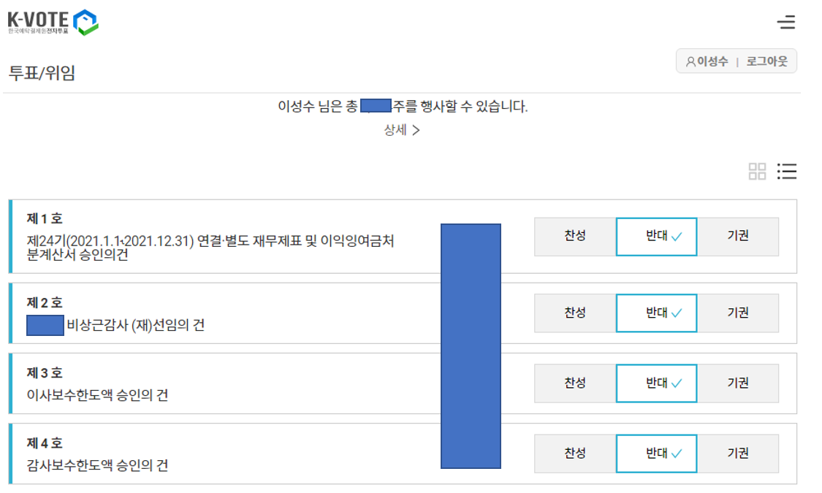This screenshot has height=493, width=822.
Task: Open the hamburger menu icon
Action: (x=786, y=22)
